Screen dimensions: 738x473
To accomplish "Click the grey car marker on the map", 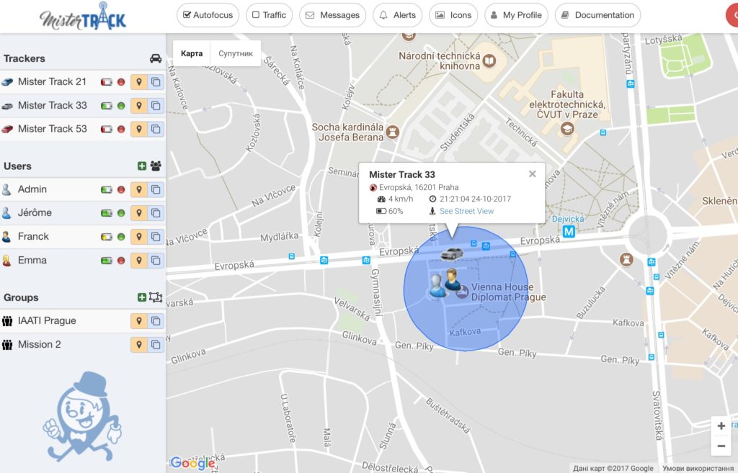I will click(452, 254).
